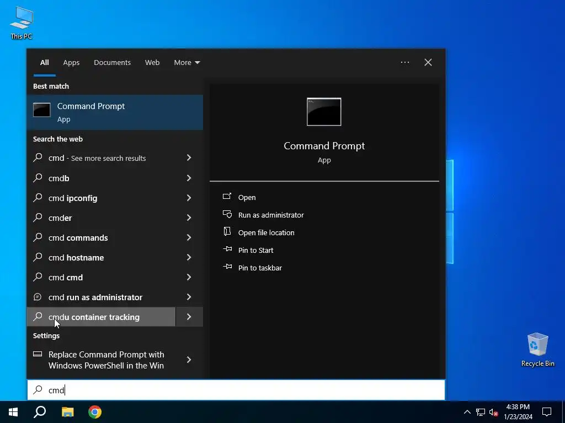Open File Explorer from the taskbar

point(67,412)
